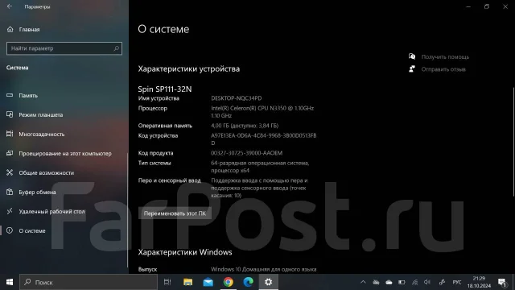Click the OneDrive cloud tray icon

pos(389,282)
